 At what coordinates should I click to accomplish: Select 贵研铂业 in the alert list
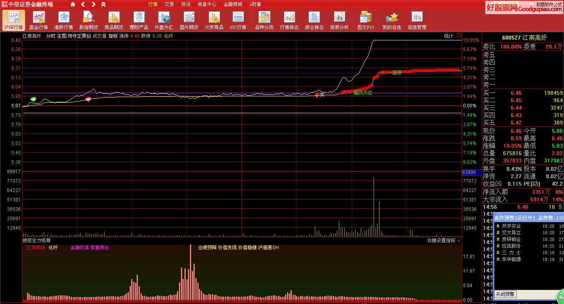point(511,239)
